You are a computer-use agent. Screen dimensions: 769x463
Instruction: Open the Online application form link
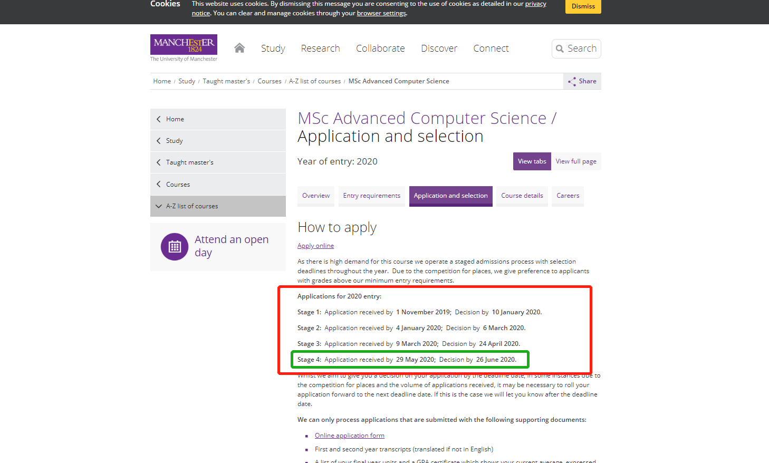click(x=349, y=436)
